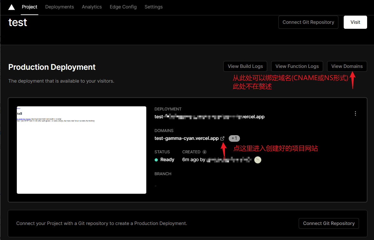Screen dimensions: 374x240
Task: Click the Vercel triangle logo
Action: [12, 7]
